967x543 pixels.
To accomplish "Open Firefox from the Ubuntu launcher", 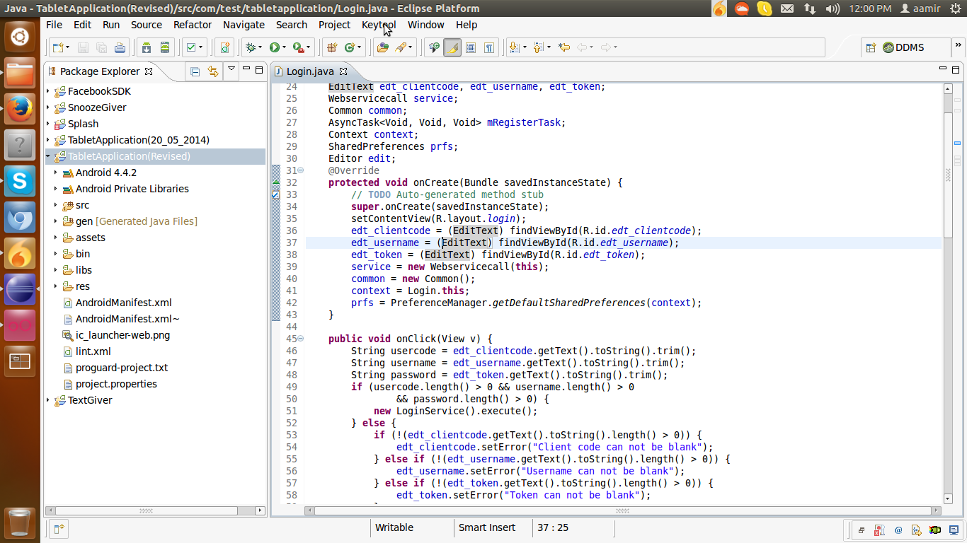I will point(20,110).
